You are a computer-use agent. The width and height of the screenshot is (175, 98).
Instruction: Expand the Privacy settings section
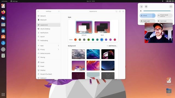click(48, 50)
